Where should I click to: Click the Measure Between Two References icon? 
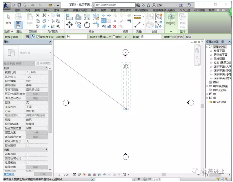pos(137,17)
